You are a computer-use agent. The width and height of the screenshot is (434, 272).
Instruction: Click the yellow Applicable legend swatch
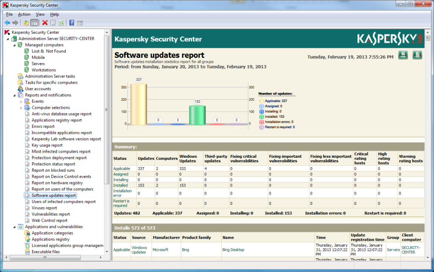pos(261,101)
